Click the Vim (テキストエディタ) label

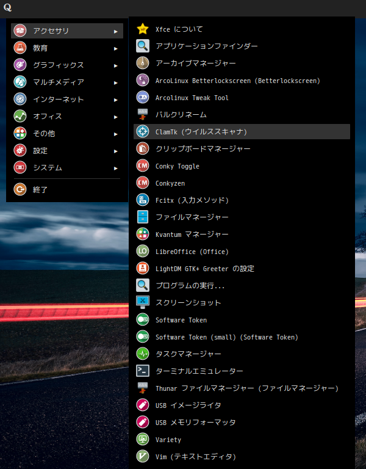pos(196,457)
